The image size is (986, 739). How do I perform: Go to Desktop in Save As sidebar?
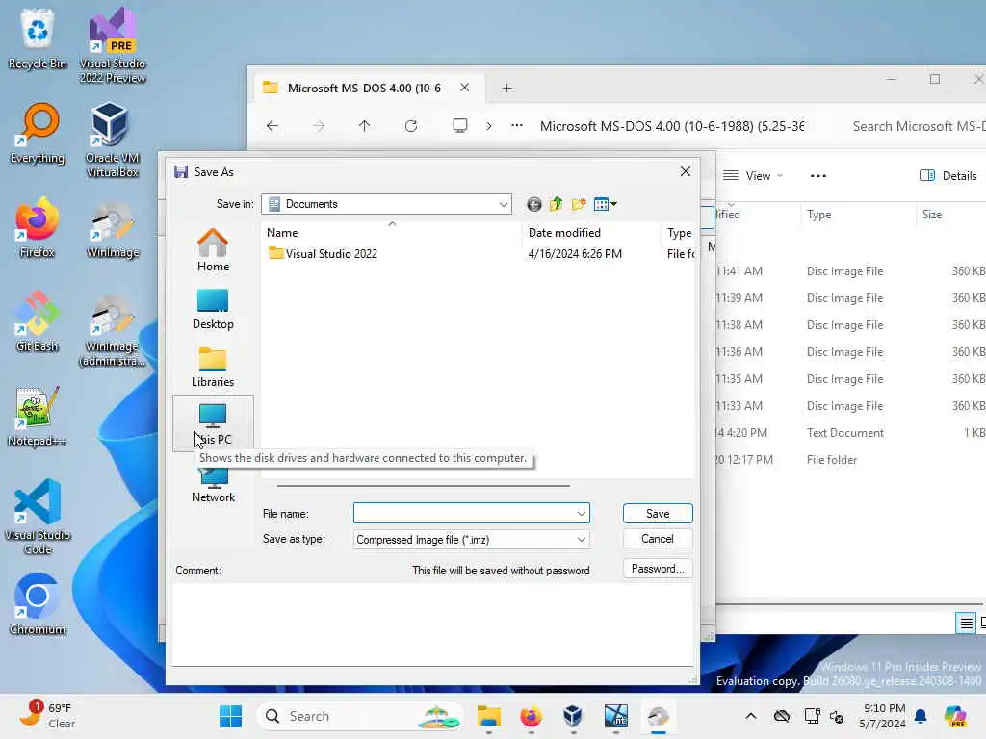click(x=213, y=309)
